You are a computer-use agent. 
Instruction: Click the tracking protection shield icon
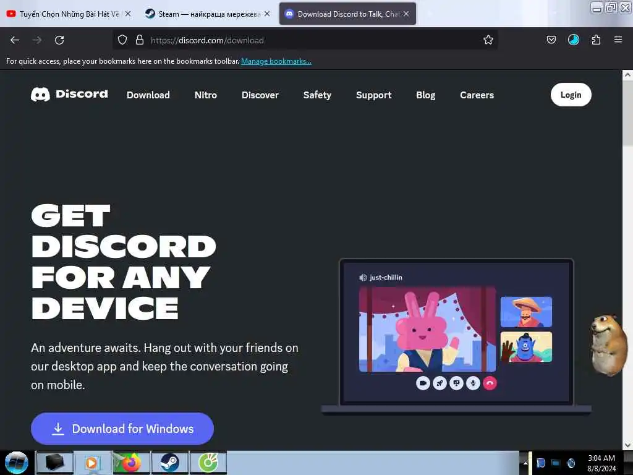click(122, 40)
